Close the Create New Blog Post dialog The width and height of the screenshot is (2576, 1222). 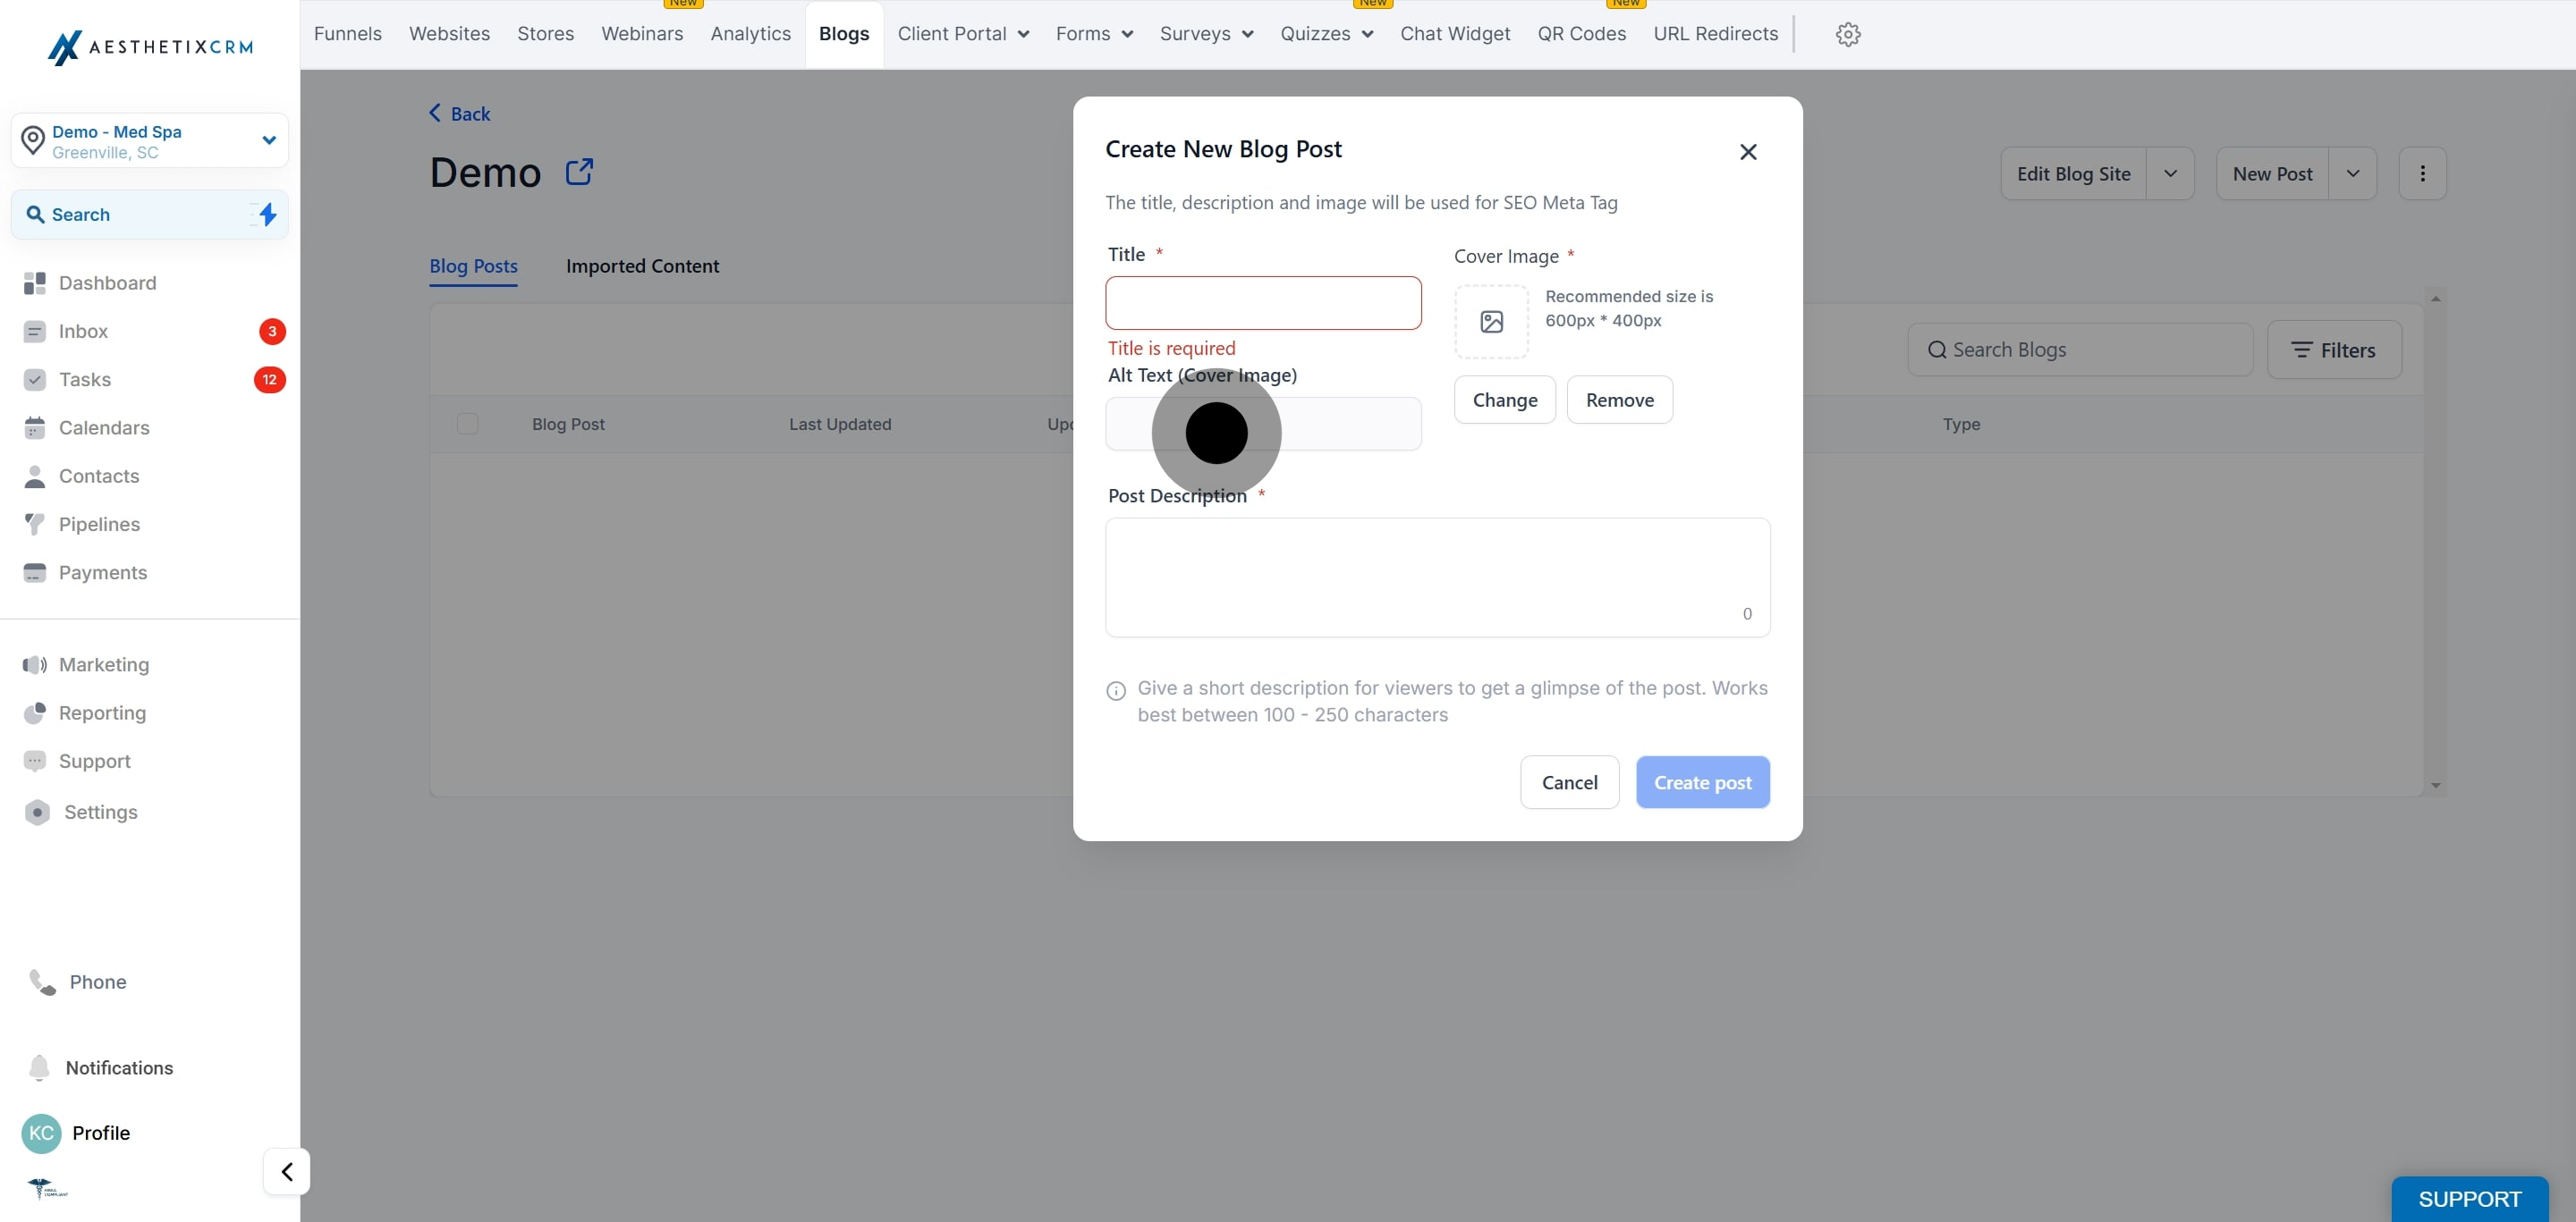click(1747, 152)
